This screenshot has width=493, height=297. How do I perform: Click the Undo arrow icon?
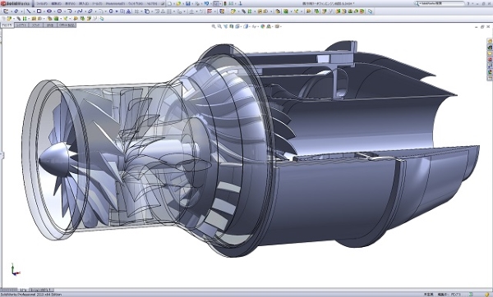pos(206,4)
